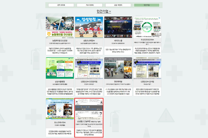Click the 신분당선㈜ 안전관리팀 title link
The image size is (208, 138).
tap(89, 82)
